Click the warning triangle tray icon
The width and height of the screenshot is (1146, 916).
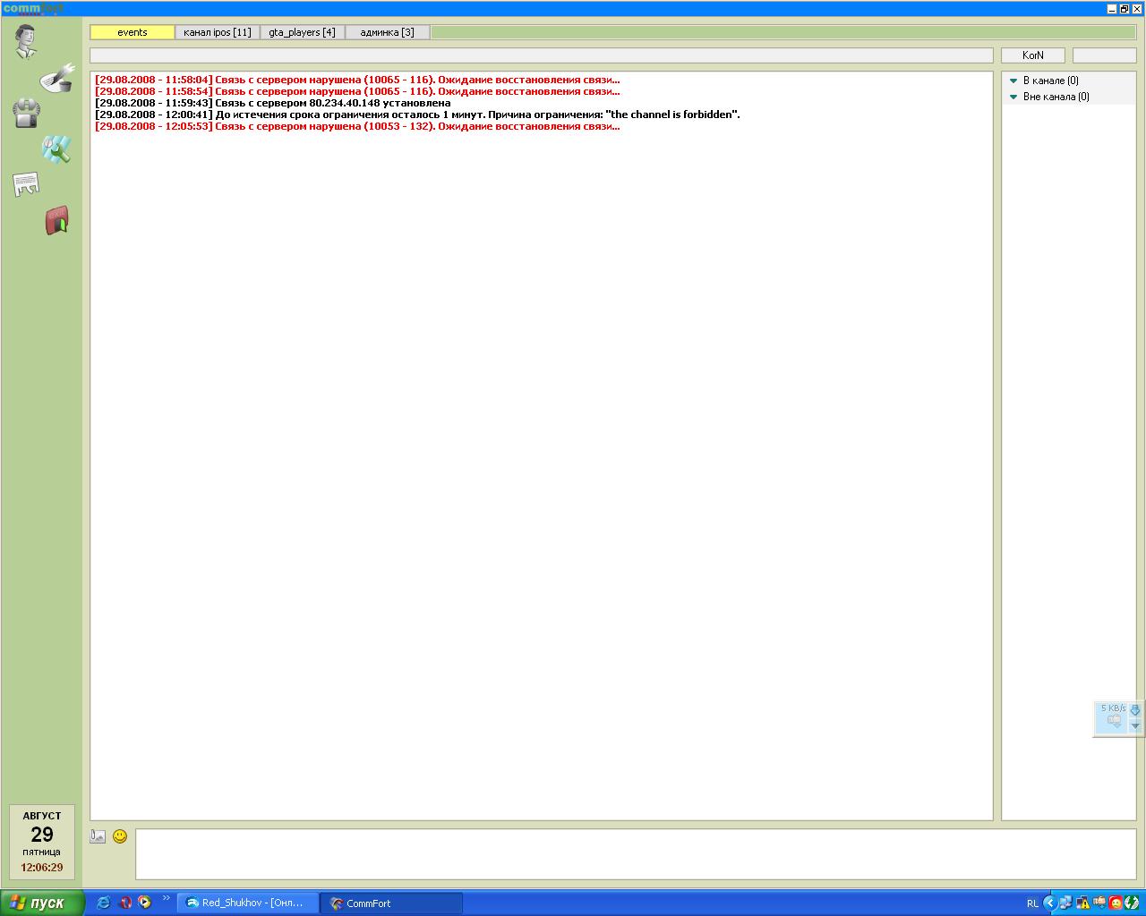(x=1082, y=903)
